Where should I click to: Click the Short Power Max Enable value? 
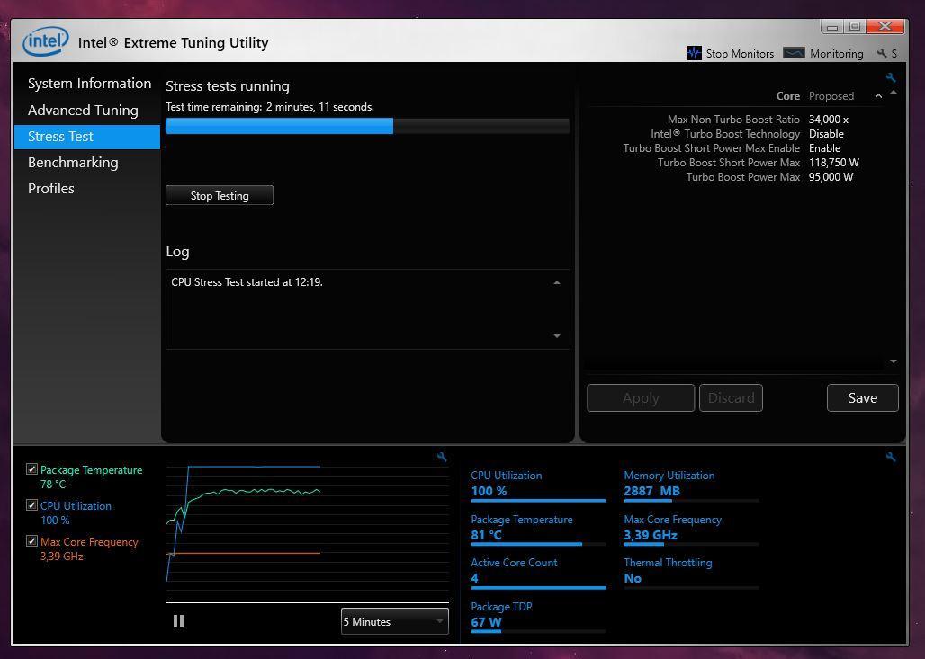[825, 148]
